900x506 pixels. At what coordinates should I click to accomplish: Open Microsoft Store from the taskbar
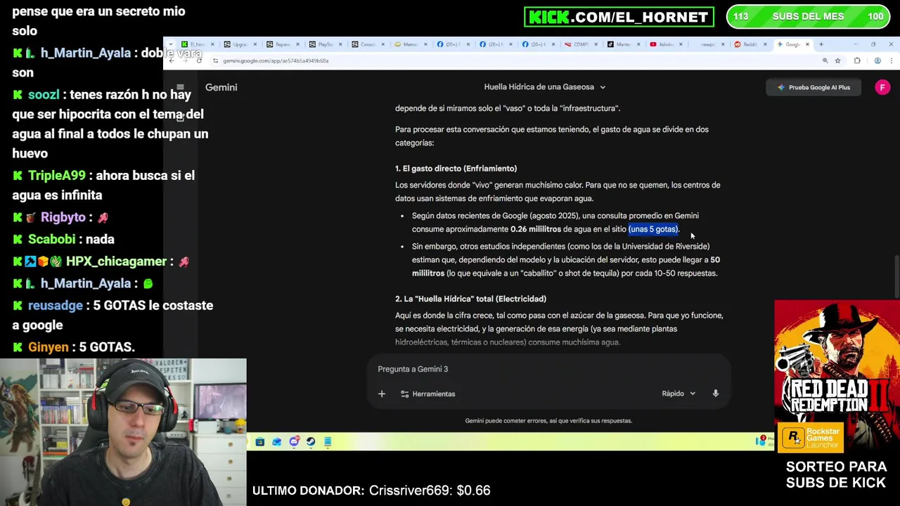click(260, 441)
